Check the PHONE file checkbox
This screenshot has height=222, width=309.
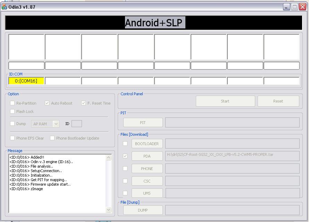125,168
